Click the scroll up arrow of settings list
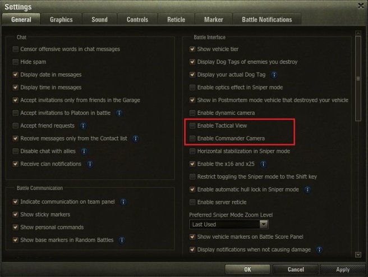Viewport: 368px width, 277px height. [x=358, y=33]
